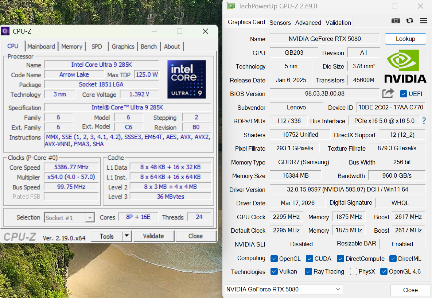The image size is (432, 298).
Task: Click the Validate button in CPU-Z
Action: [153, 236]
